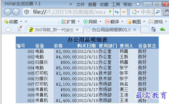The height and width of the screenshot is (104, 169).
Task: Click the number cell 008
Action: [x=31, y=90]
